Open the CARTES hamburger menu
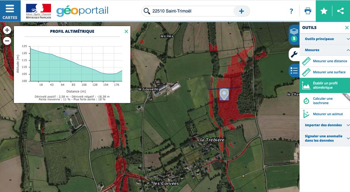The image size is (350, 192). coord(10,11)
